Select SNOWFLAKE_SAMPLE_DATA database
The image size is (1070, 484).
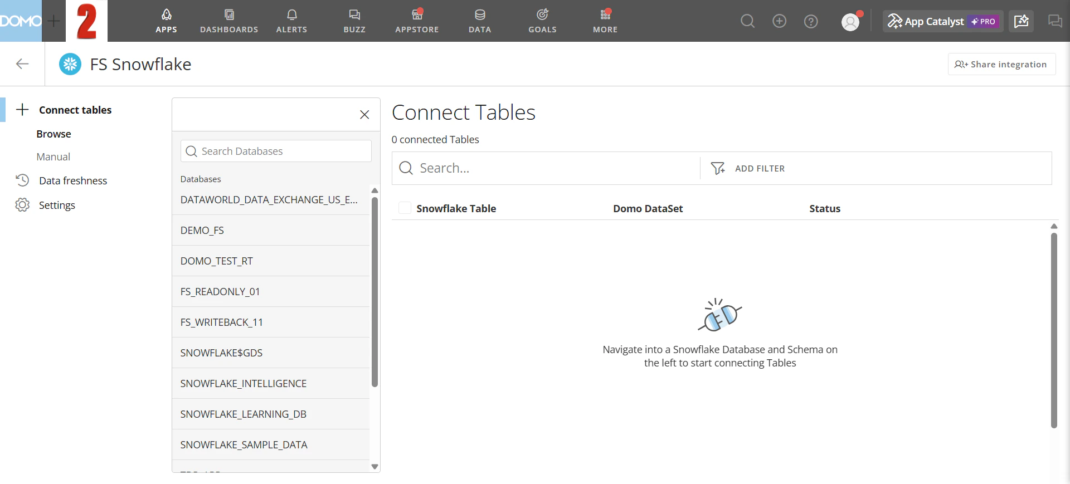point(270,444)
